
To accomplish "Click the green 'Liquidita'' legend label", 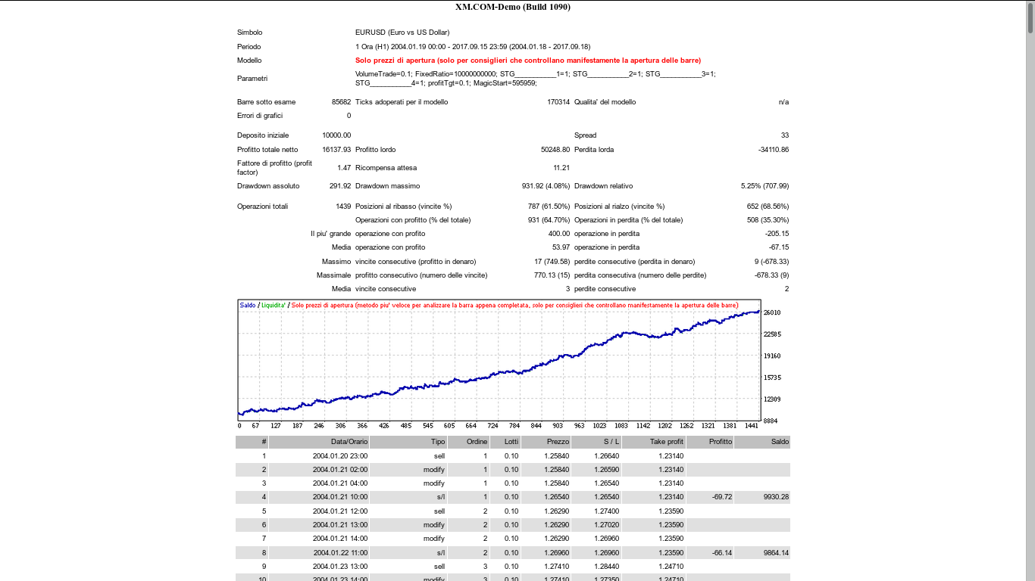I will 274,305.
